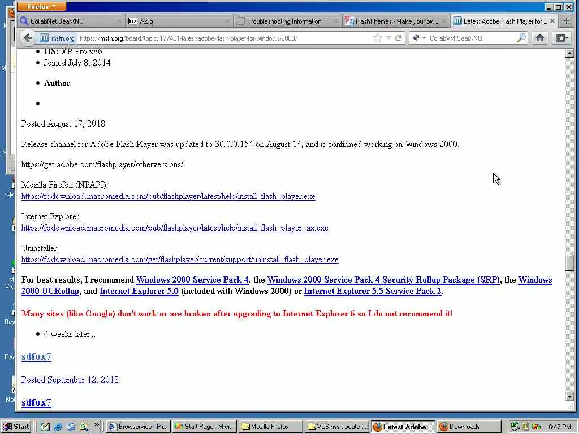This screenshot has width=579, height=434.
Task: Close the Troubleshooting Information tab
Action: [x=335, y=21]
